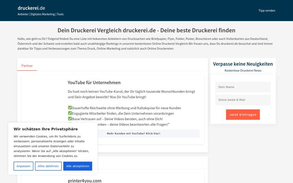Click the Verpasse keine Neuigkeiten heading
This screenshot has width=293, height=183.
(243, 64)
